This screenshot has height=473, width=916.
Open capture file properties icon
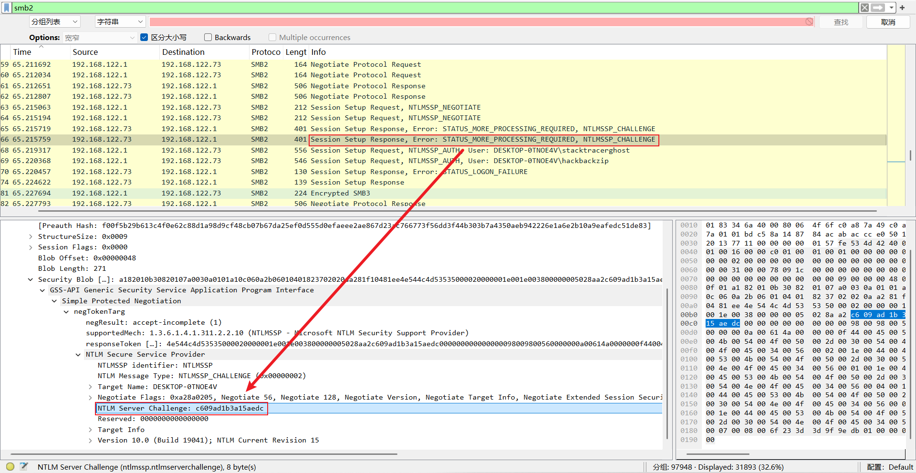tap(24, 467)
